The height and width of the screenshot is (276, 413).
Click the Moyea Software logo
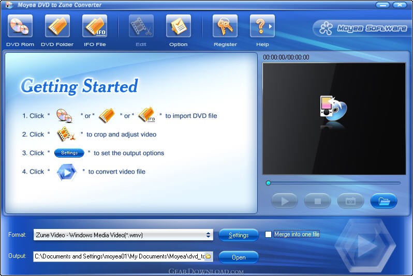click(363, 28)
